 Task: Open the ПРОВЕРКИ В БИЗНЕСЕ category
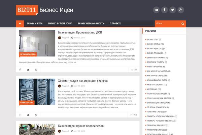tap(157, 130)
